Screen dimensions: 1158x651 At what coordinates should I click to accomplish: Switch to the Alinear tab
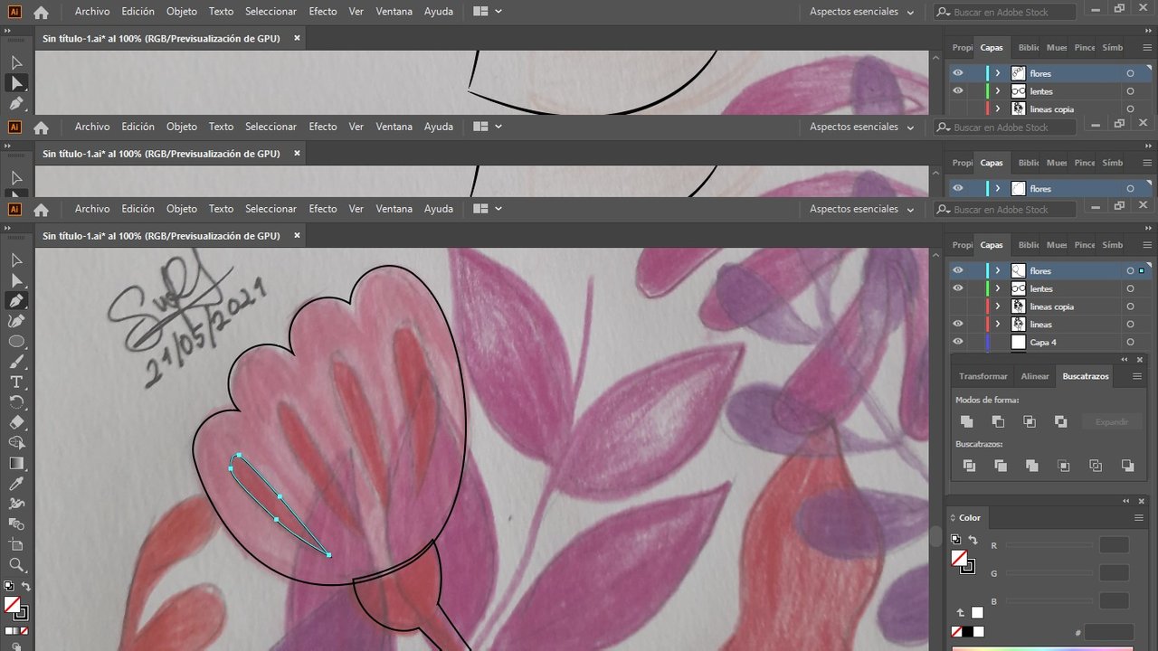click(1035, 376)
